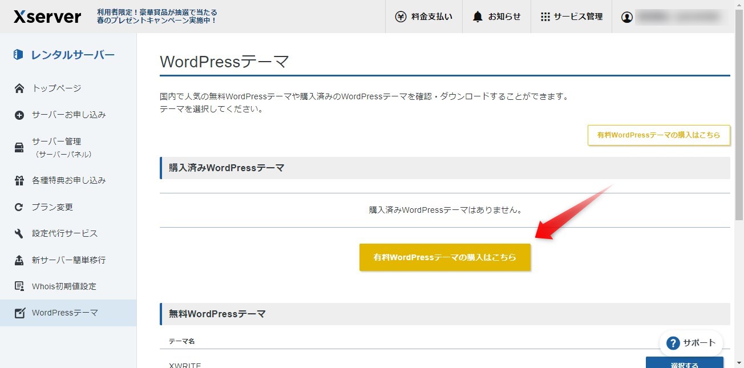Click the yellow 有料WordPressテーマの購入はこちら button
The width and height of the screenshot is (744, 368).
pyautogui.click(x=444, y=257)
